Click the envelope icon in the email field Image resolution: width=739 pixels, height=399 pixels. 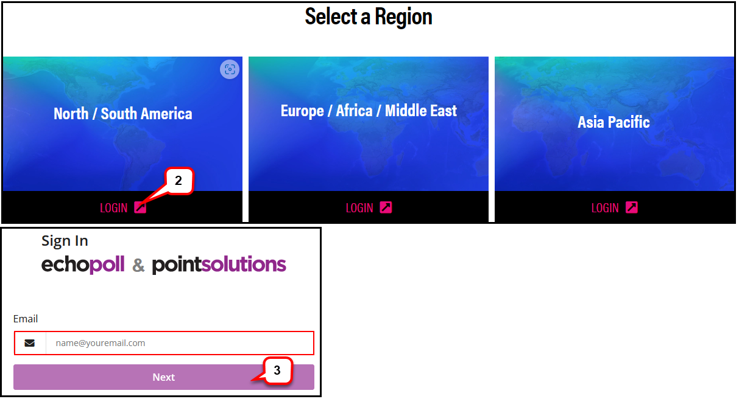[30, 343]
